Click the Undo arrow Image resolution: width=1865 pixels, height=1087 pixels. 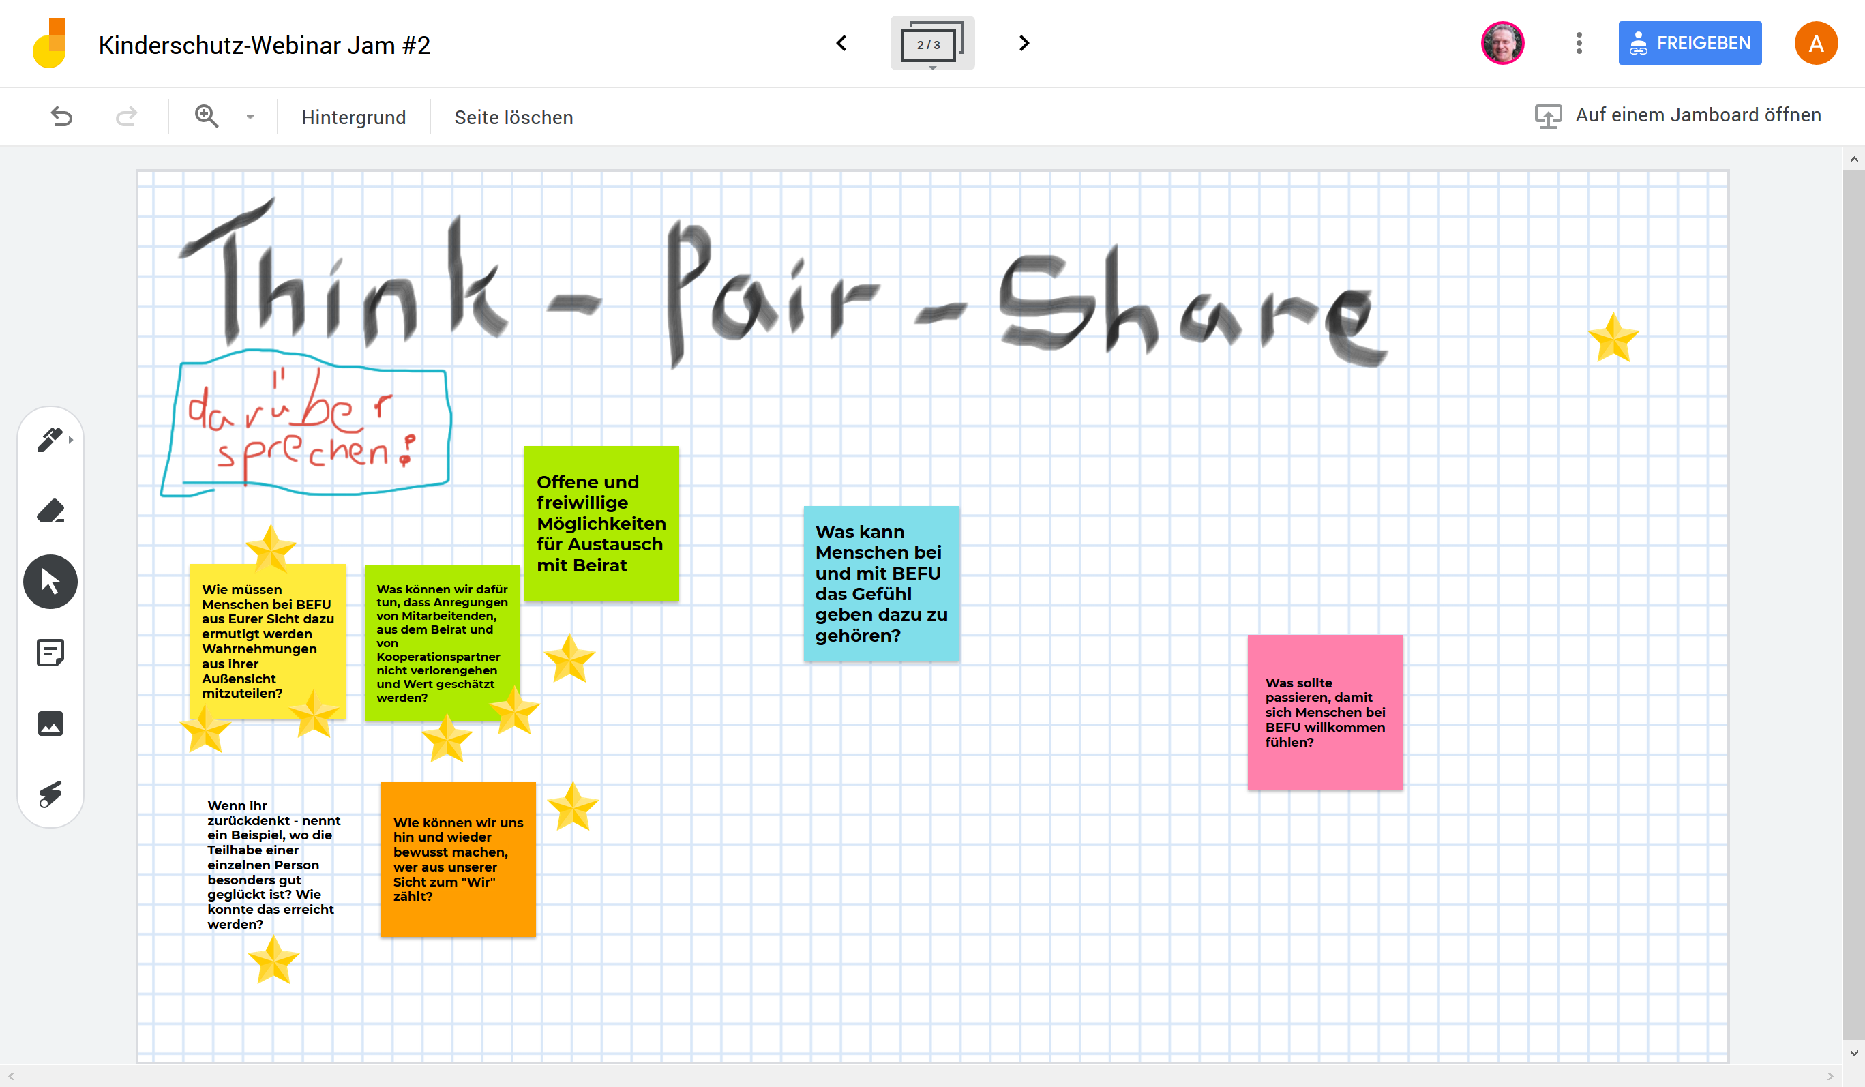click(61, 117)
